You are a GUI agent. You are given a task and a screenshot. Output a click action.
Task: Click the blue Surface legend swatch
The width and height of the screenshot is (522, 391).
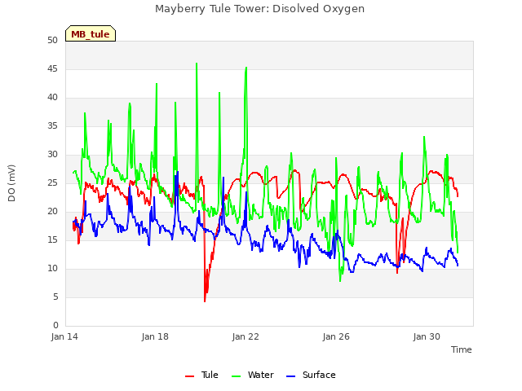(x=290, y=376)
